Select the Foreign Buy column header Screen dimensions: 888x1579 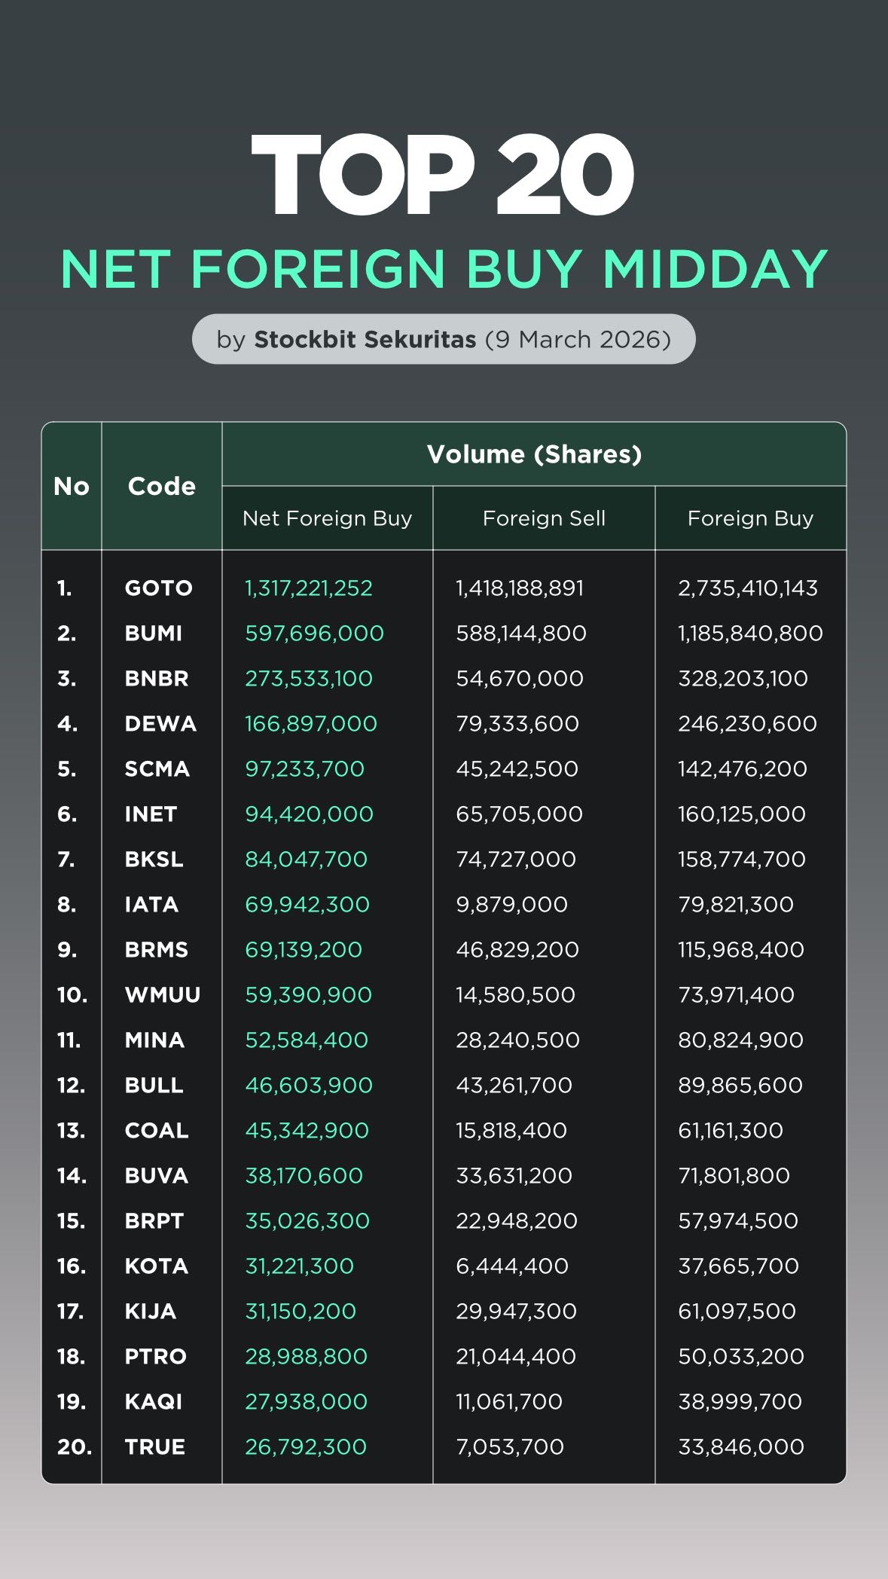click(x=750, y=518)
